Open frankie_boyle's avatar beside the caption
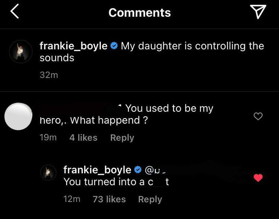 point(20,52)
